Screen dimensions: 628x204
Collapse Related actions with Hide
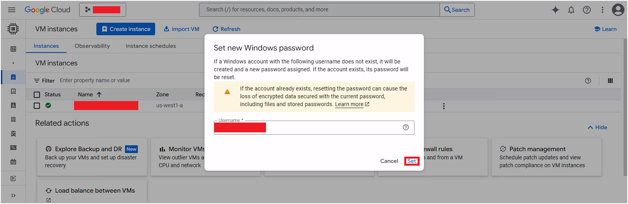597,128
